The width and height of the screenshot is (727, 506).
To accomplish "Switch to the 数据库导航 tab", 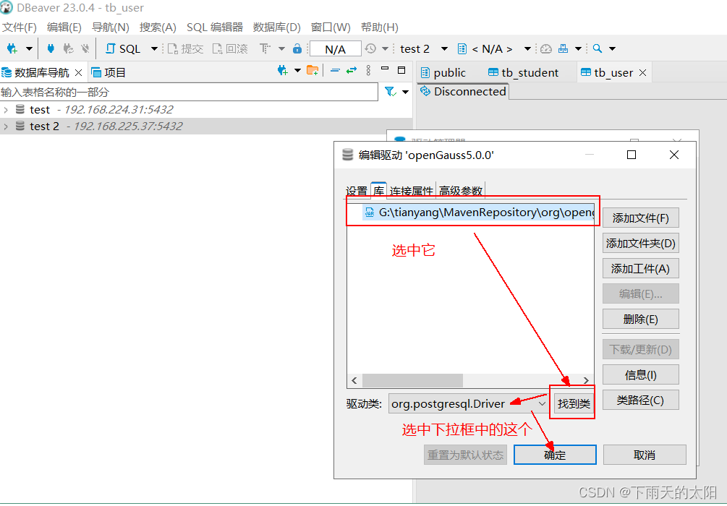I will [x=41, y=73].
